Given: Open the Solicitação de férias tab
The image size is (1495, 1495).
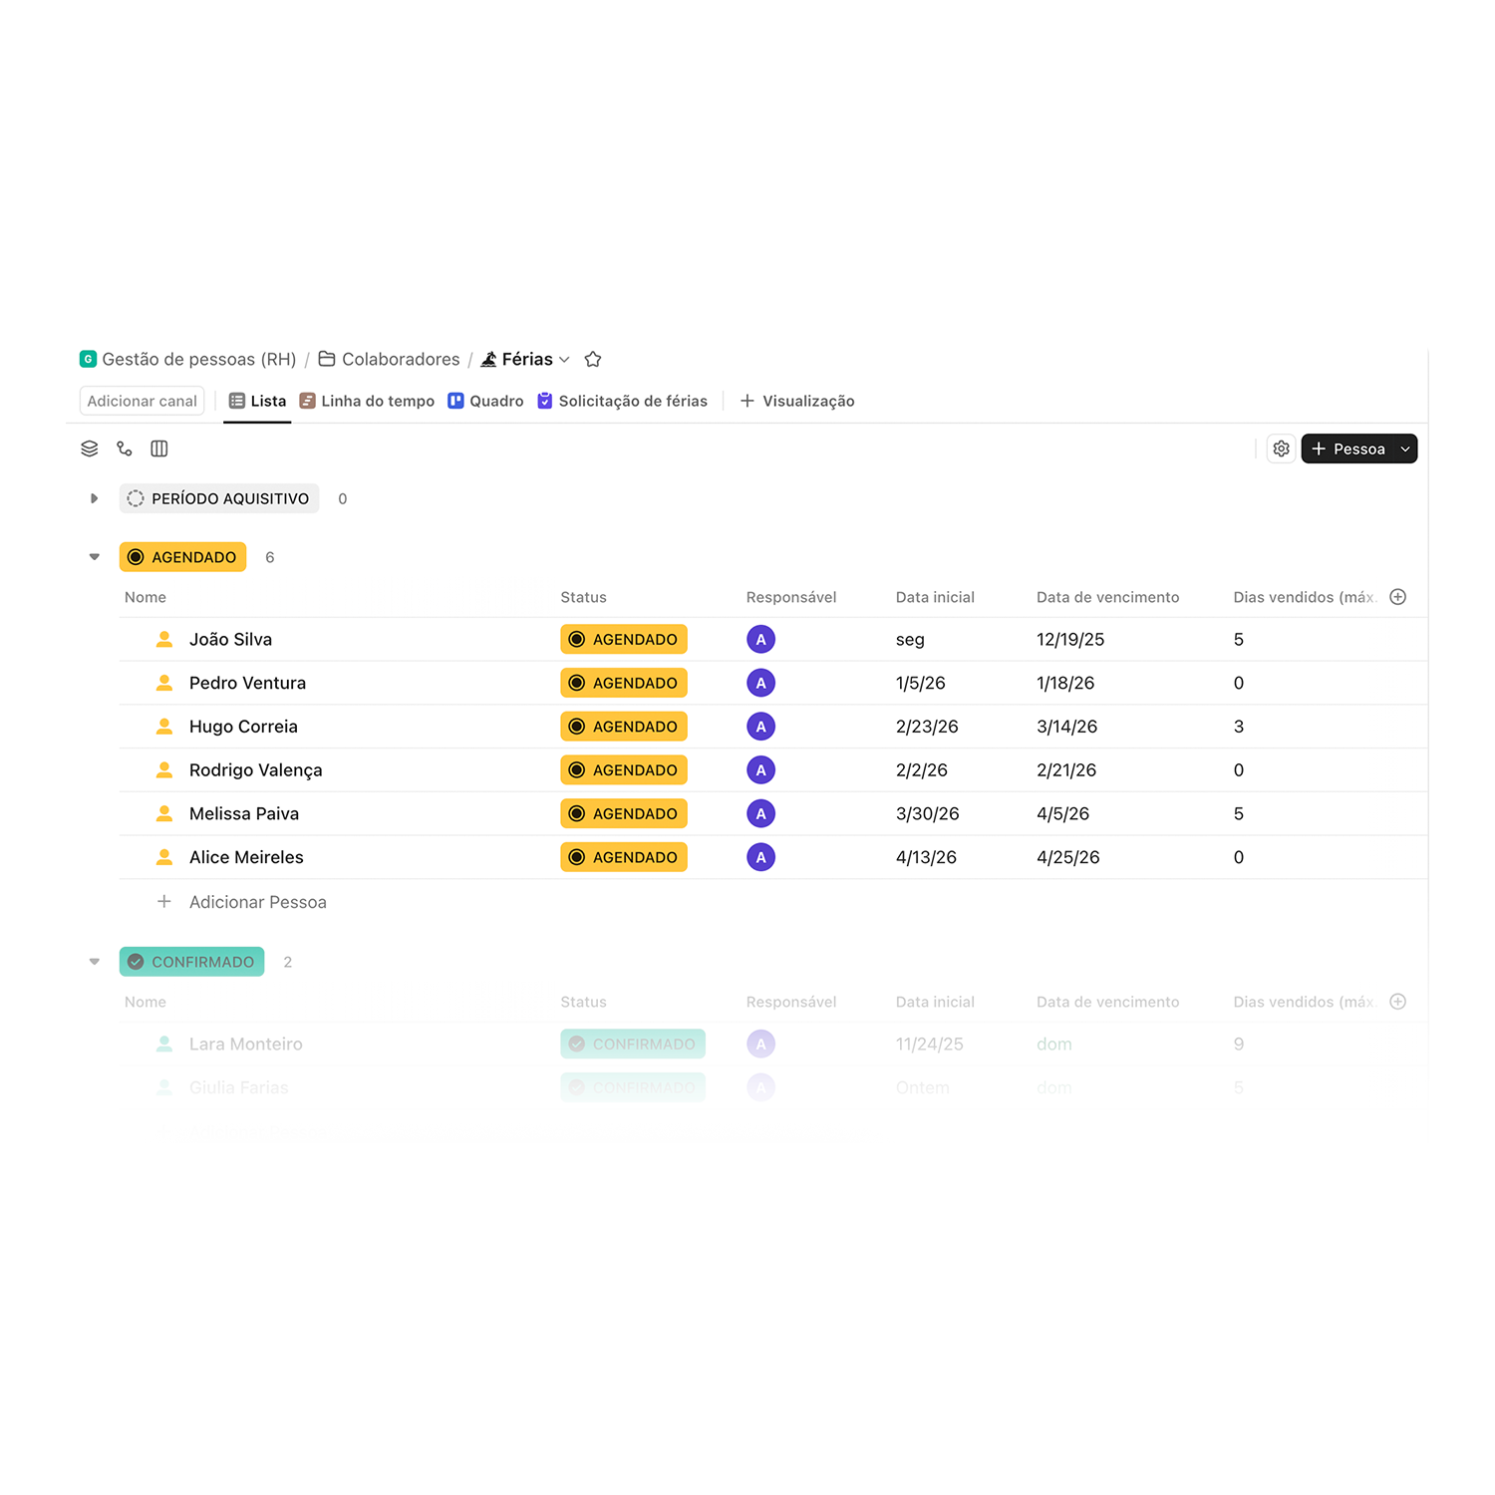Looking at the screenshot, I should pos(622,401).
